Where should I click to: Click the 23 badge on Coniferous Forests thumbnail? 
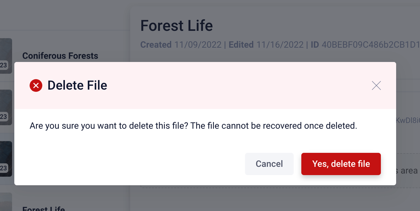[3, 65]
